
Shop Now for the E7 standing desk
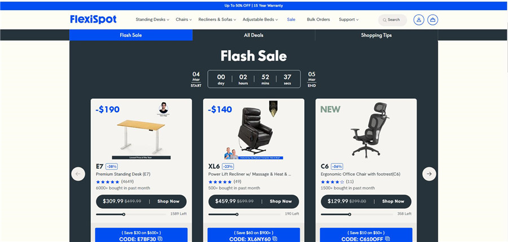[x=168, y=201]
